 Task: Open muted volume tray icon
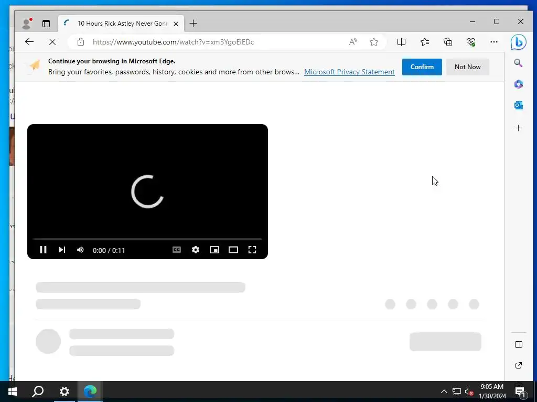pos(469,392)
